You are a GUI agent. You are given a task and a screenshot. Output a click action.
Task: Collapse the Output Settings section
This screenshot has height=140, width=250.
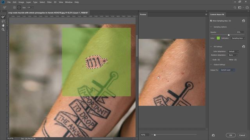pyautogui.click(x=211, y=65)
